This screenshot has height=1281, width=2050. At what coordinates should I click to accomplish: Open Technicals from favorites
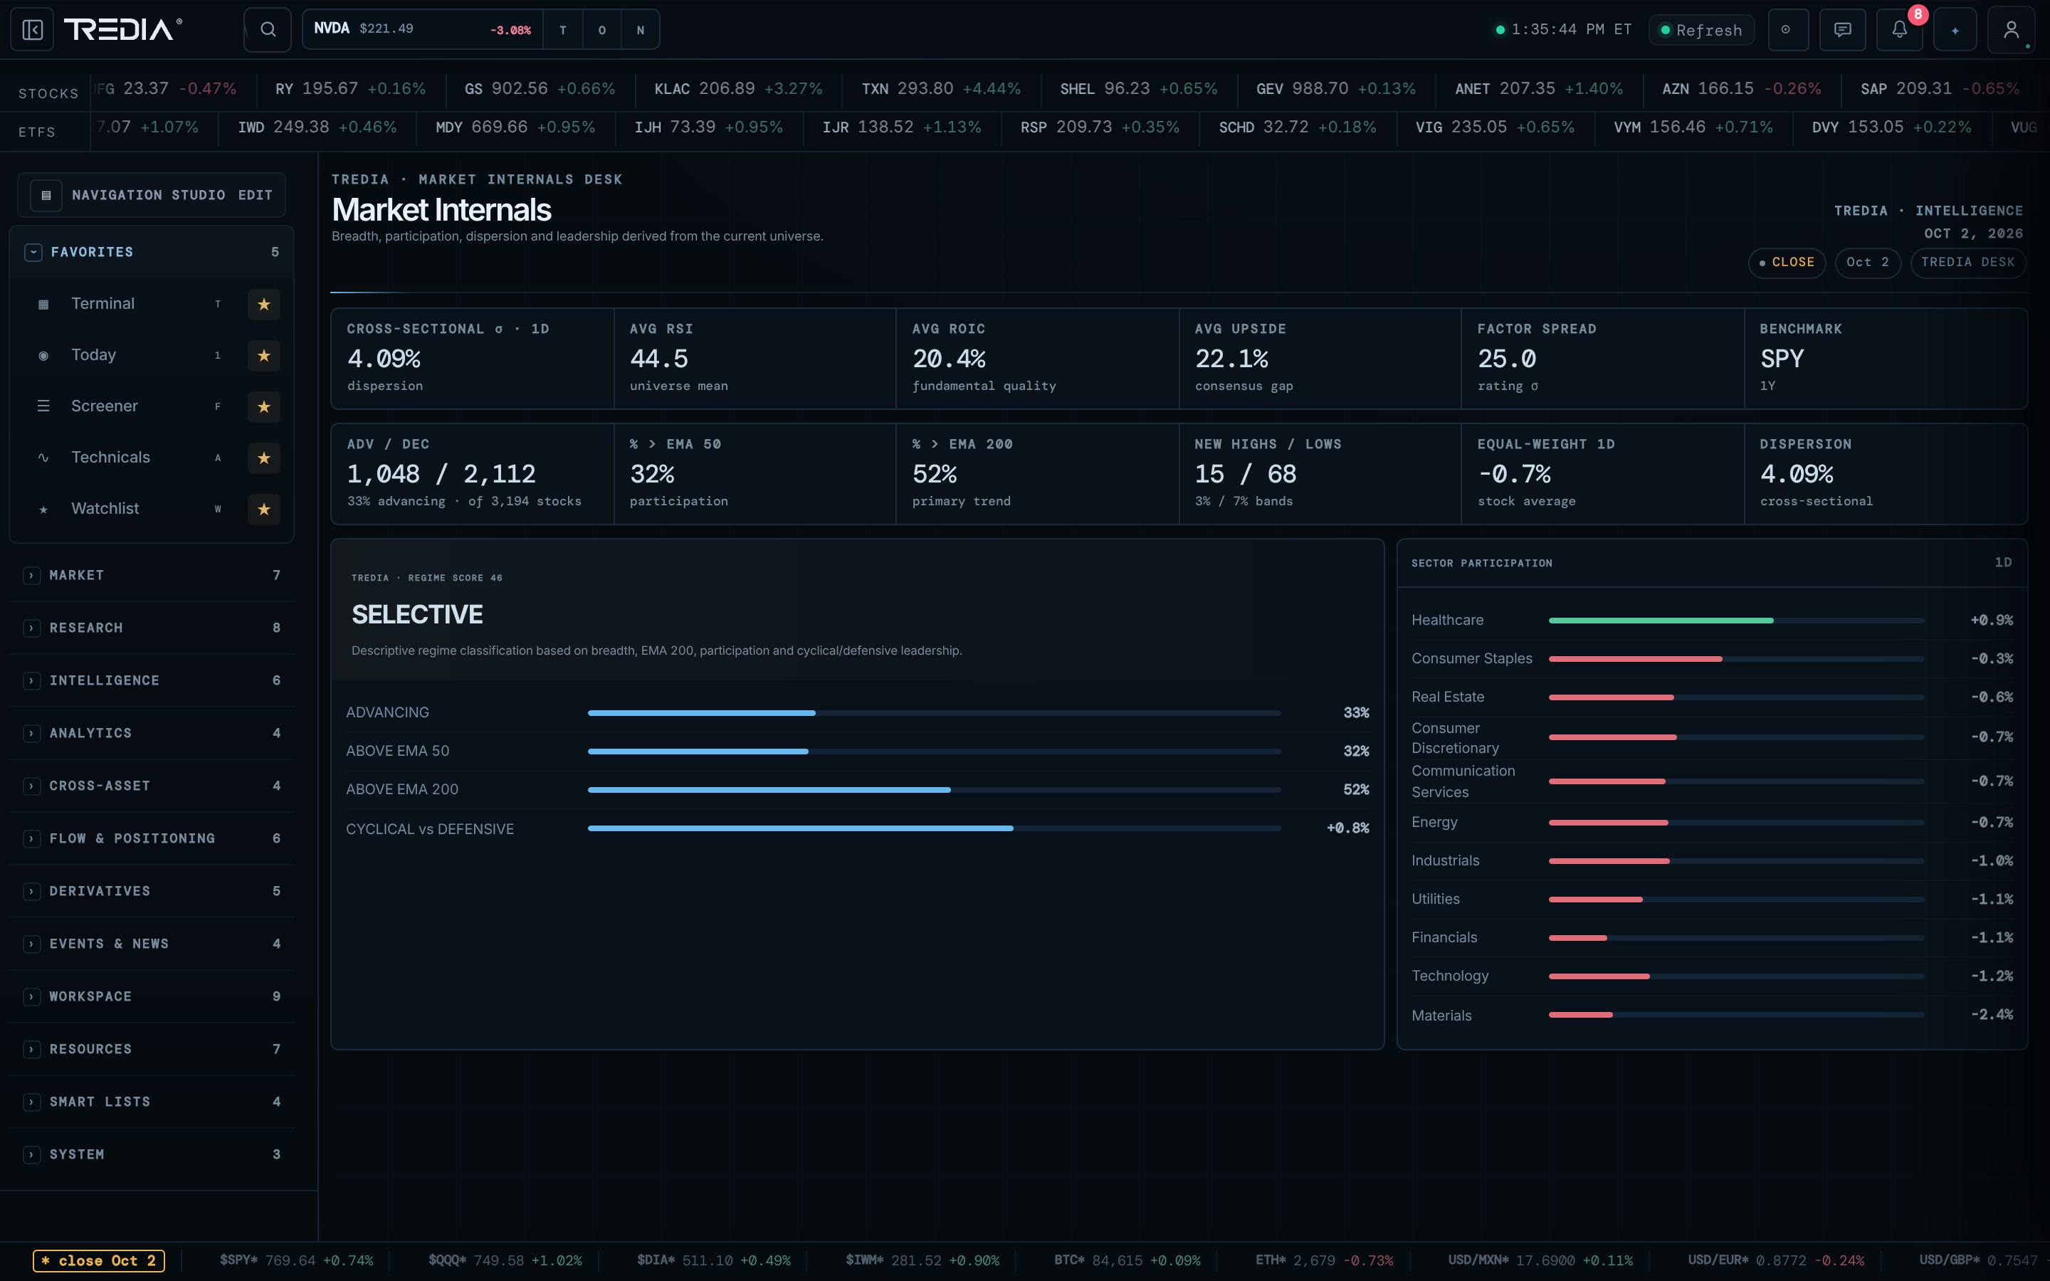tap(110, 458)
